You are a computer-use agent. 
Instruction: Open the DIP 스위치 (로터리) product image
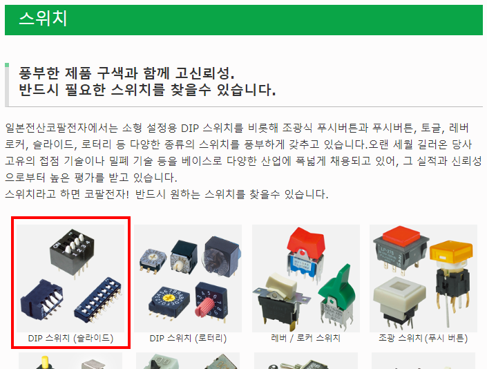click(x=188, y=278)
